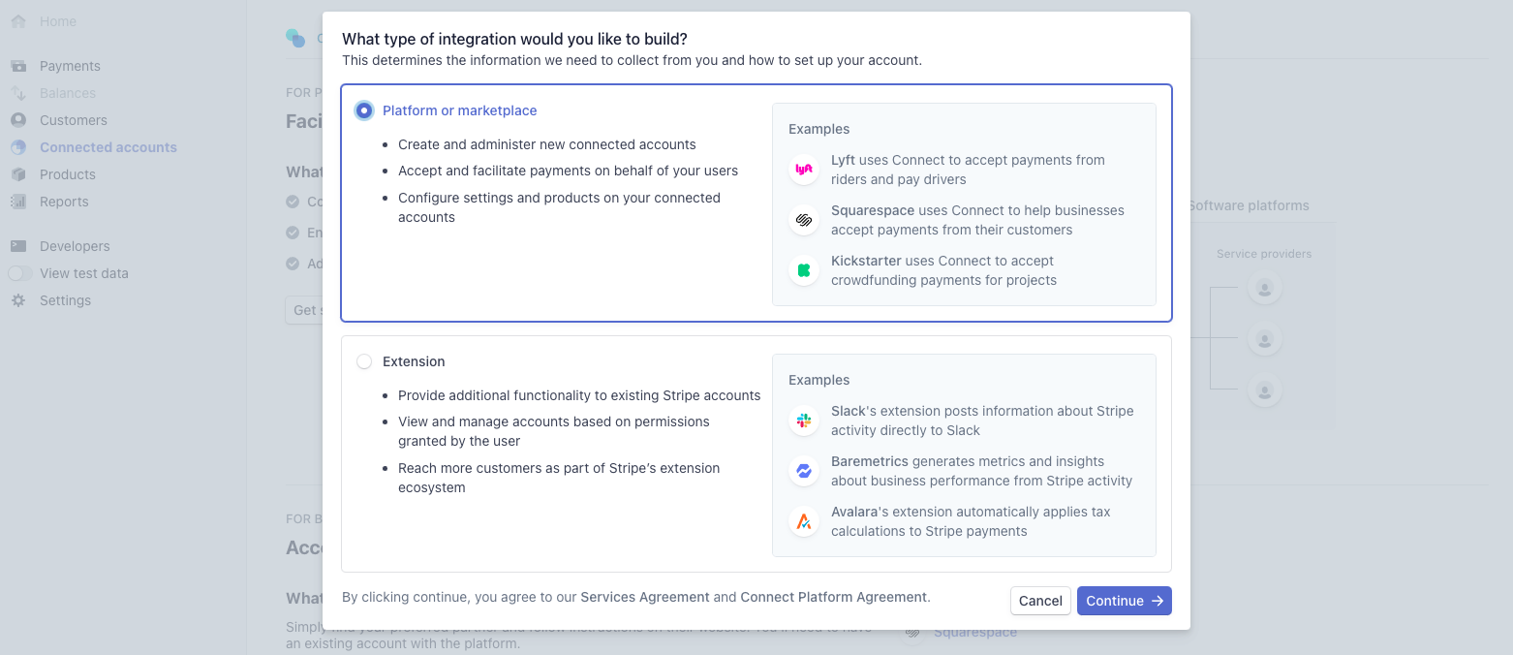Open Balances in the sidebar

pyautogui.click(x=68, y=93)
